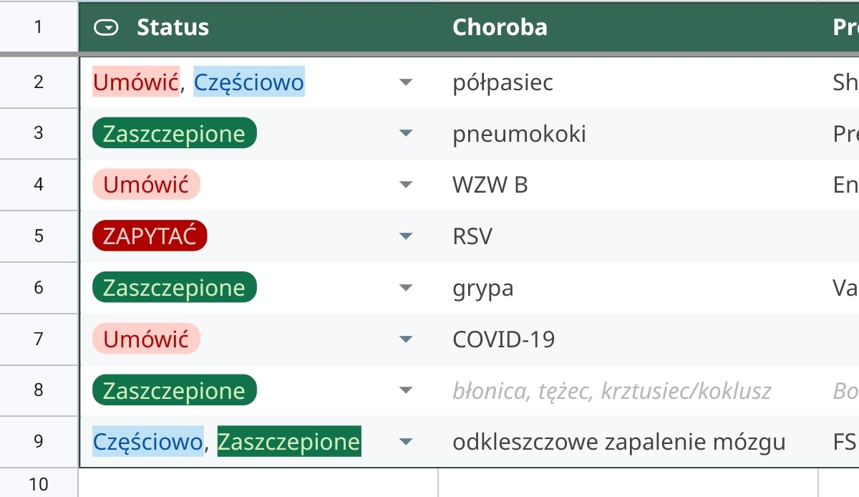Viewport: 859px width, 497px height.
Task: Select row 9 header
Action: [39, 442]
